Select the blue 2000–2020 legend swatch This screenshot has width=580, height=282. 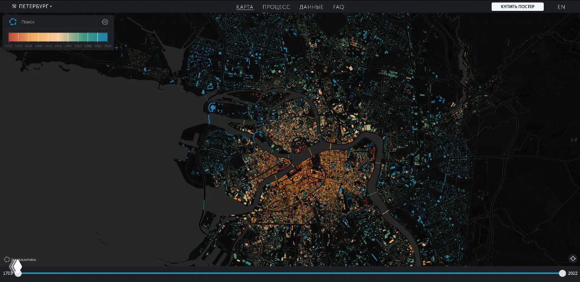pos(103,37)
